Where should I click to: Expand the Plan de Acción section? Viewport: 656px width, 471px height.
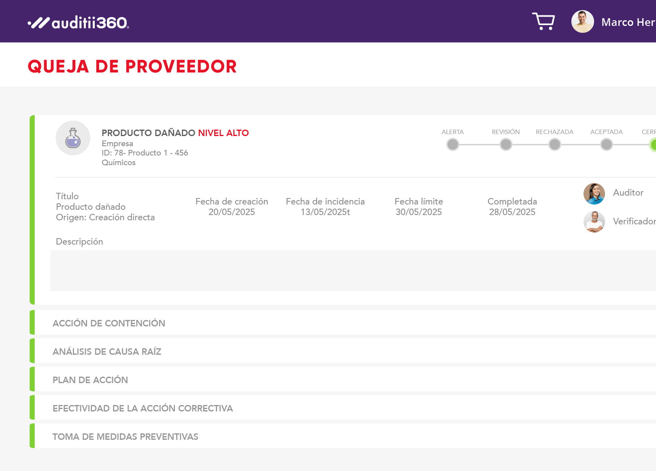coord(90,380)
